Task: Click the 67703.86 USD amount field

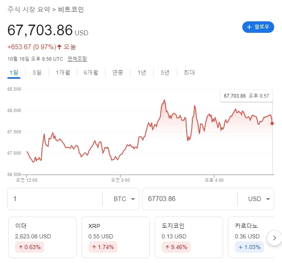Action: 189,199
